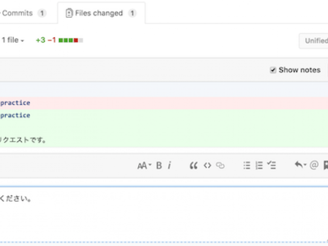Mention a user with @ icon

tap(314, 165)
